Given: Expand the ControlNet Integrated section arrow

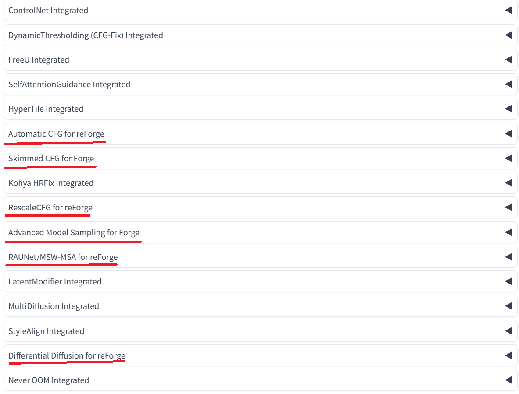Looking at the screenshot, I should click(508, 10).
